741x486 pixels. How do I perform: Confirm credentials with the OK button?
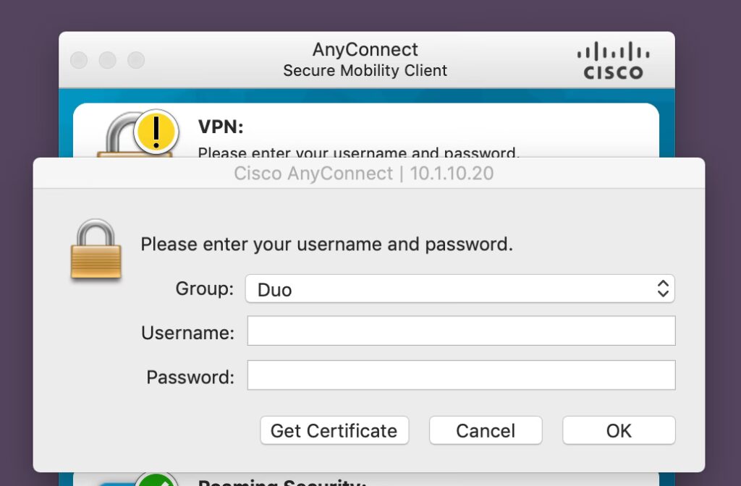(619, 430)
